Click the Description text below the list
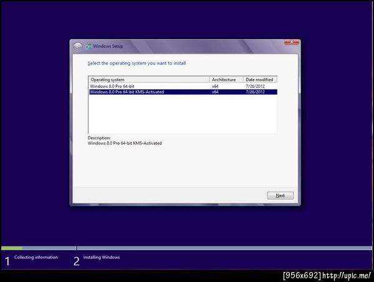 point(125,143)
